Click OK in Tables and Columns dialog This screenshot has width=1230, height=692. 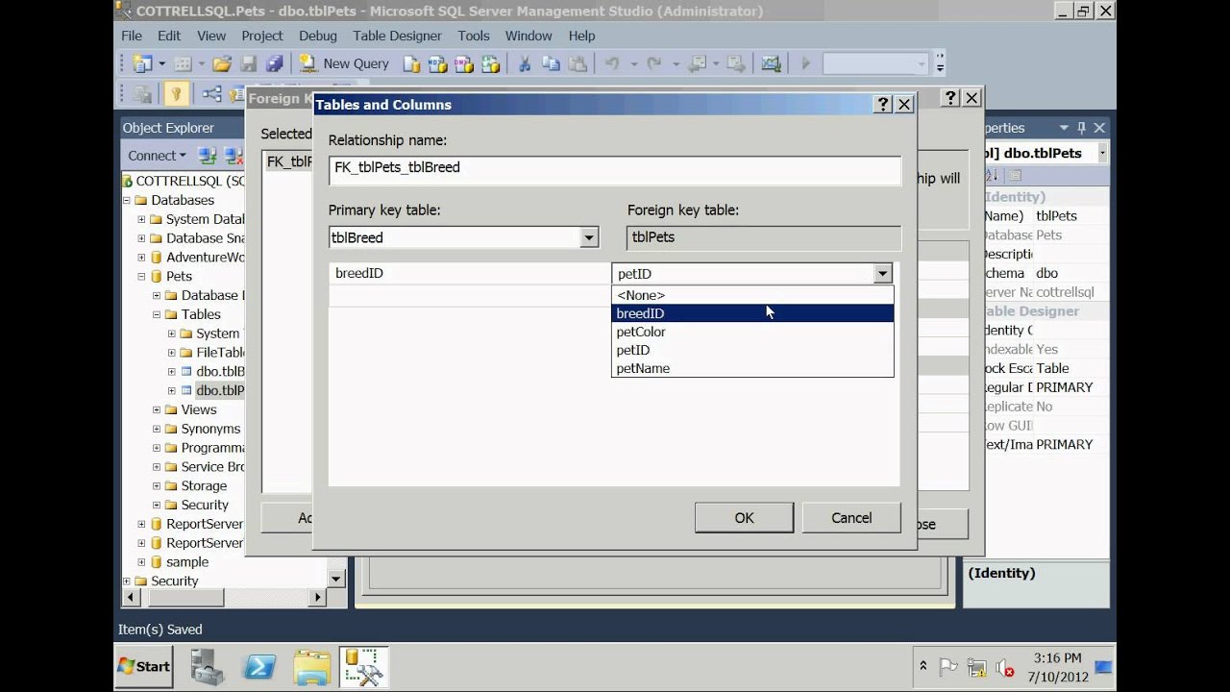pyautogui.click(x=744, y=517)
